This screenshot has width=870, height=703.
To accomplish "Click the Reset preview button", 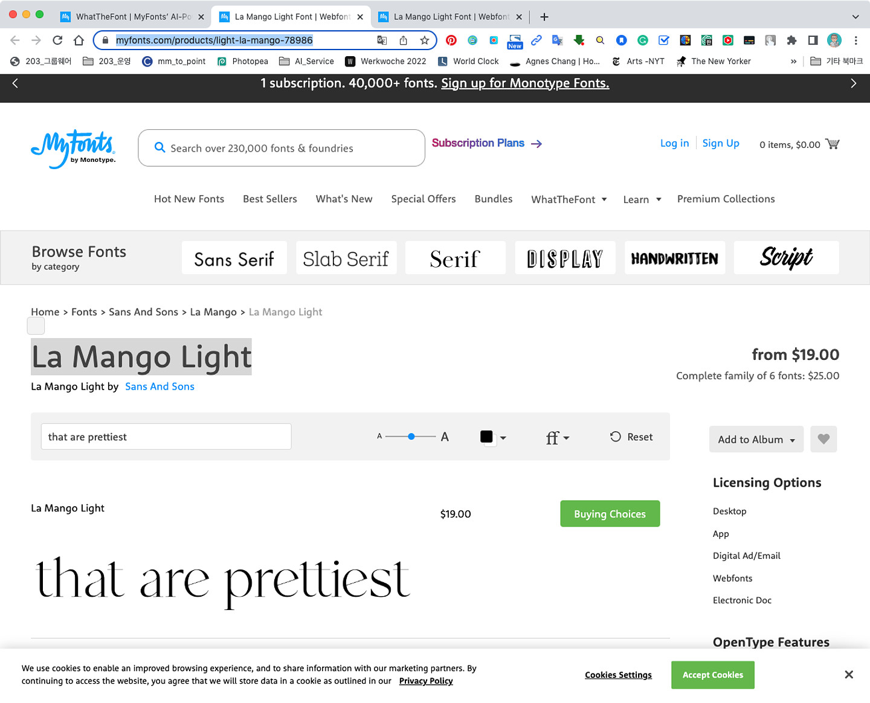I will tap(631, 437).
